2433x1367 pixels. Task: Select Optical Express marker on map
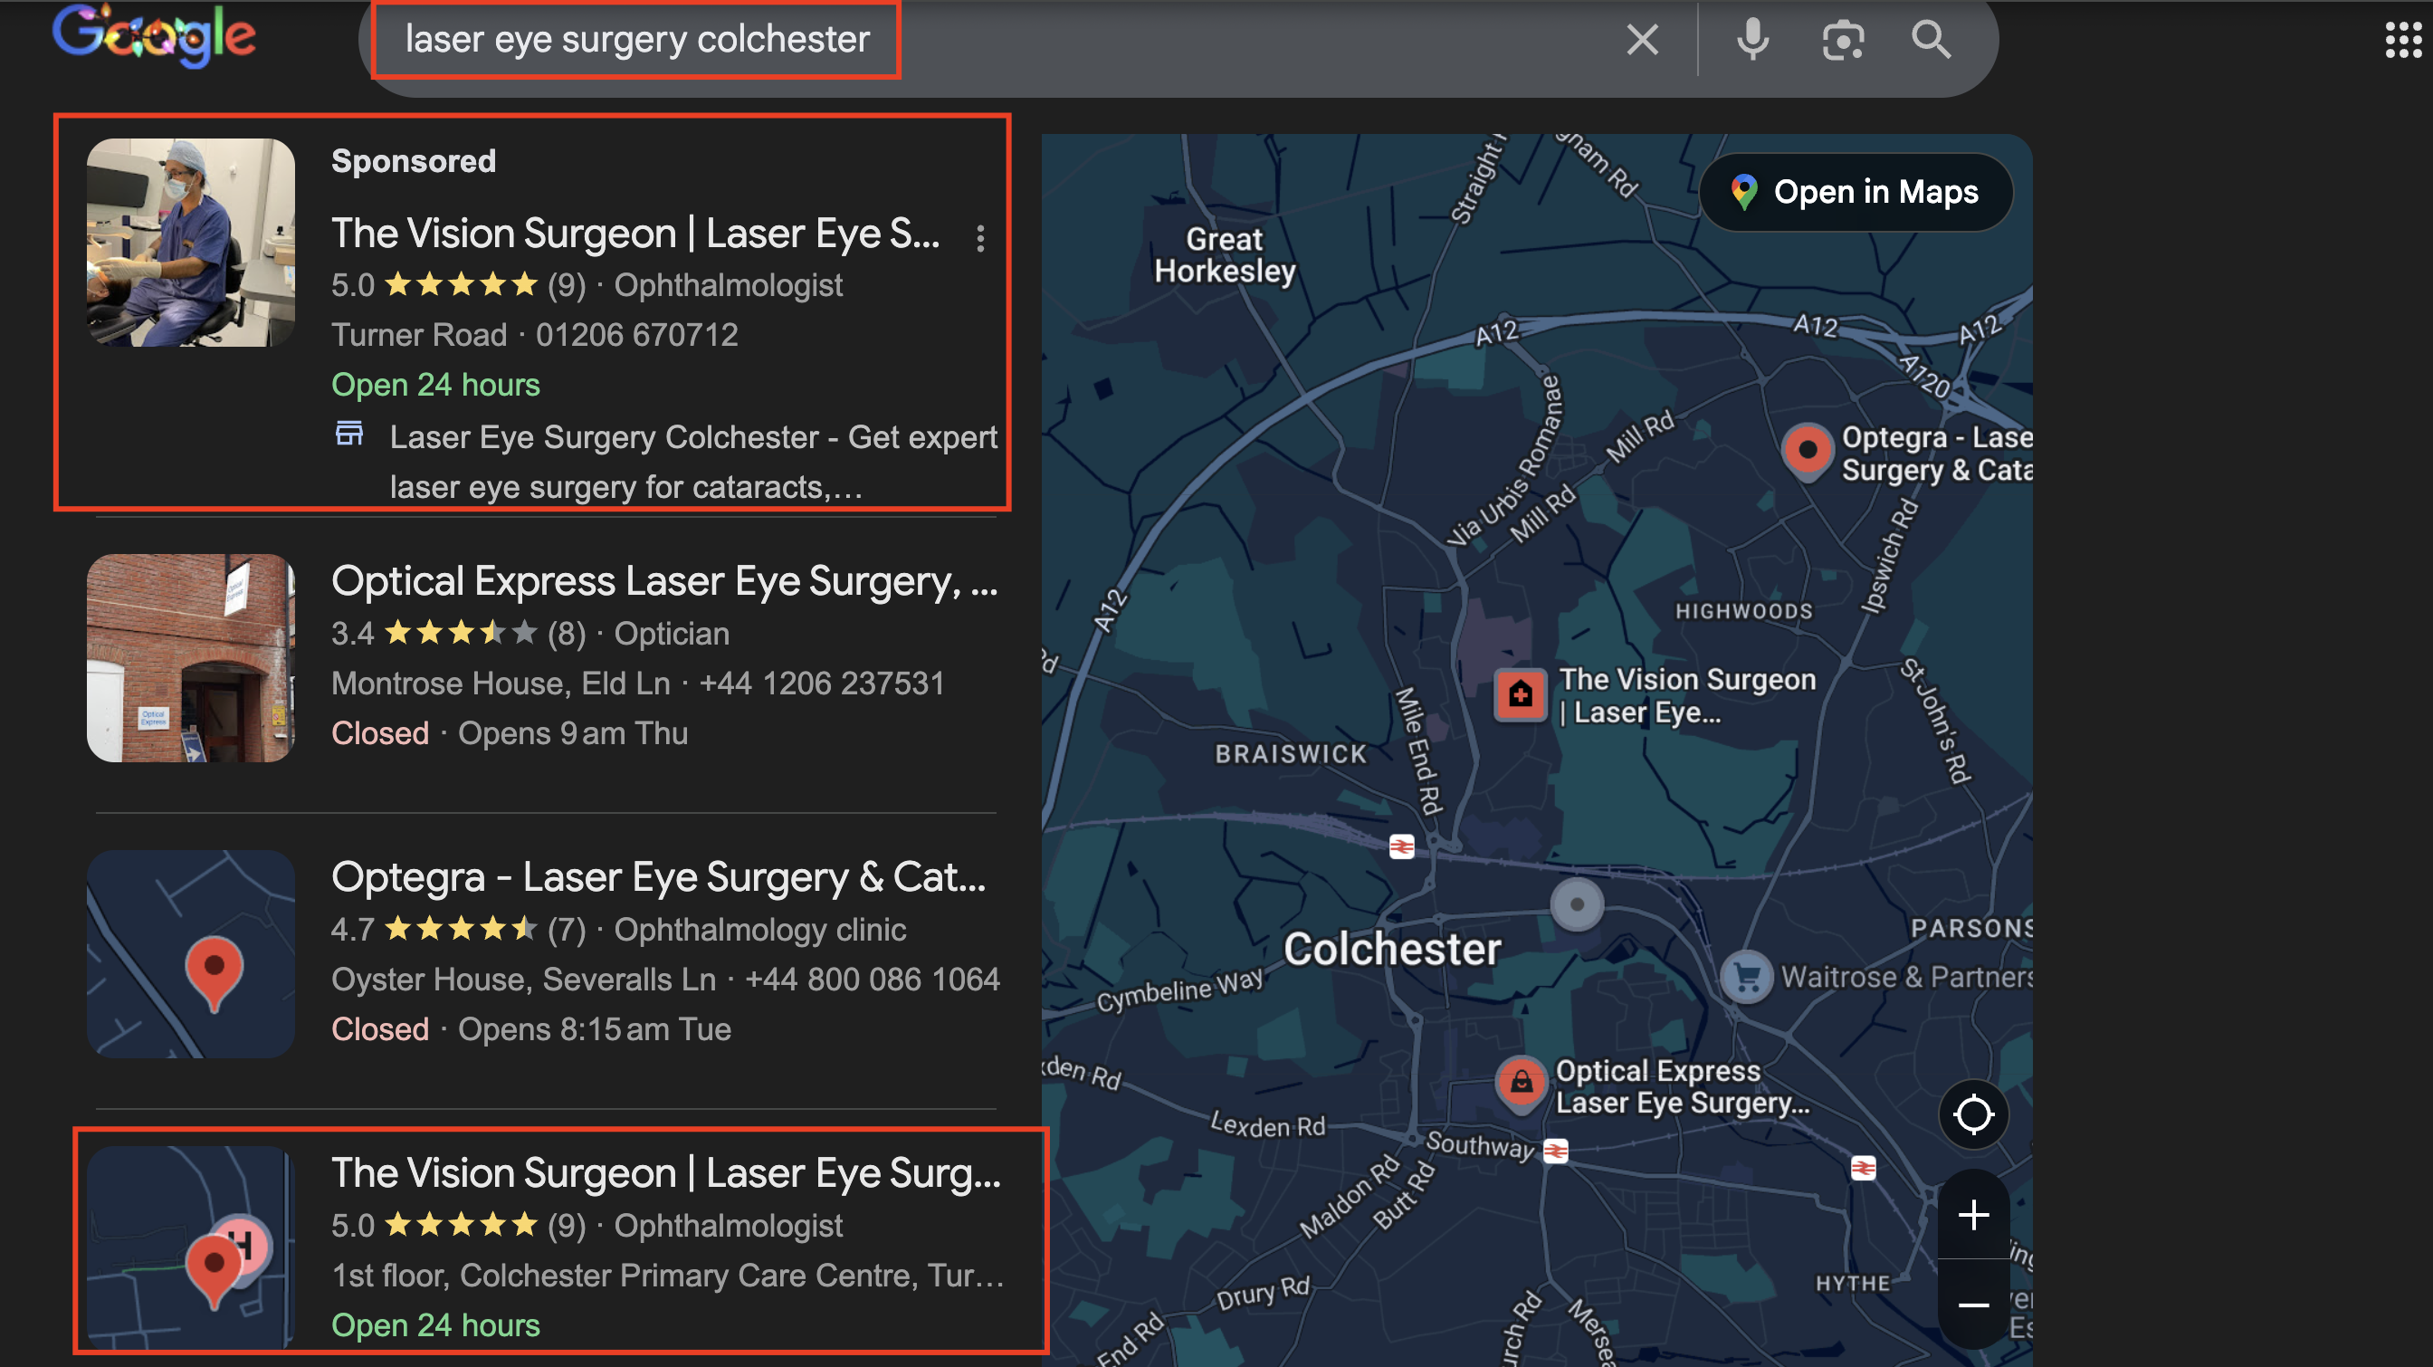tap(1521, 1081)
